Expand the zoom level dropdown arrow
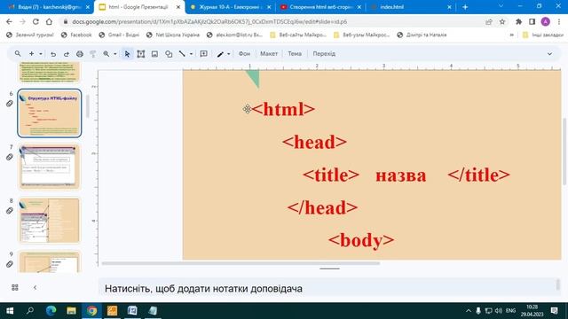568x319 pixels. (x=115, y=54)
